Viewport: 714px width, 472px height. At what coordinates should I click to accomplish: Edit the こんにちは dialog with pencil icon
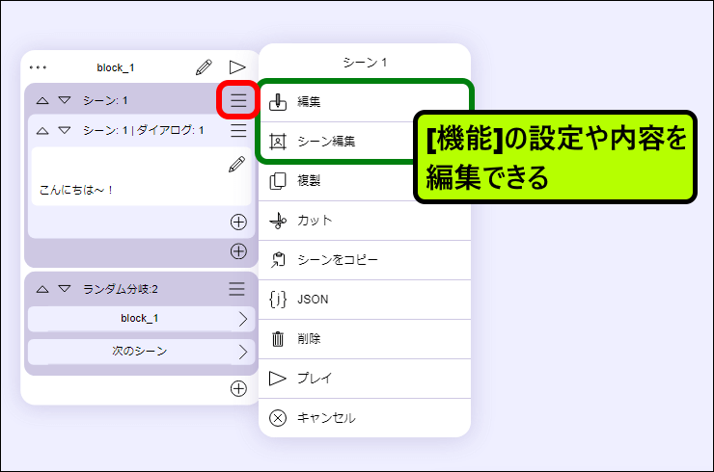click(x=236, y=165)
